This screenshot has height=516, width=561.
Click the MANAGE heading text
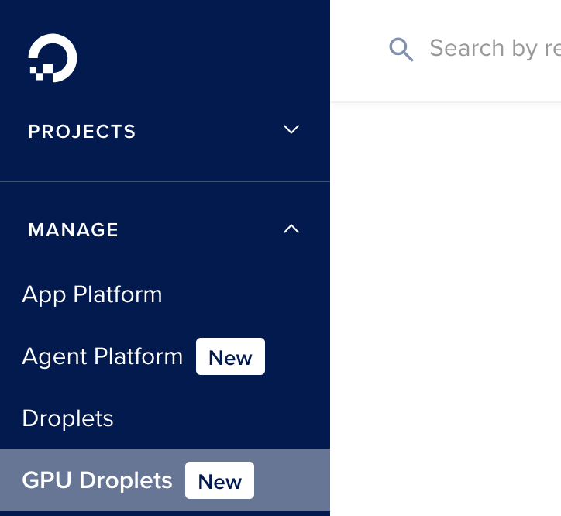[x=74, y=230]
